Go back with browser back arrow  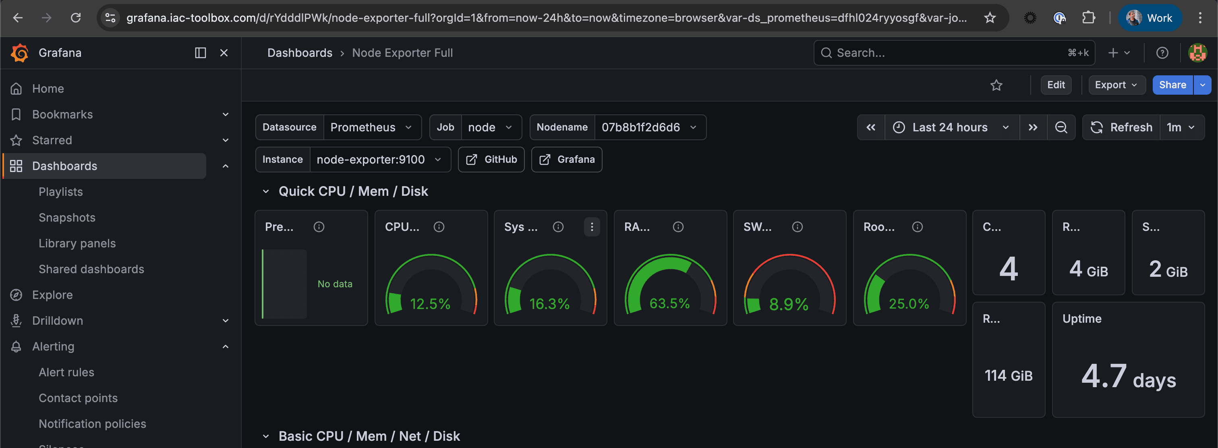[18, 18]
